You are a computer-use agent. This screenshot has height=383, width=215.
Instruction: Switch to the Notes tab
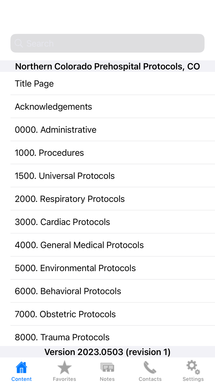[x=107, y=370]
